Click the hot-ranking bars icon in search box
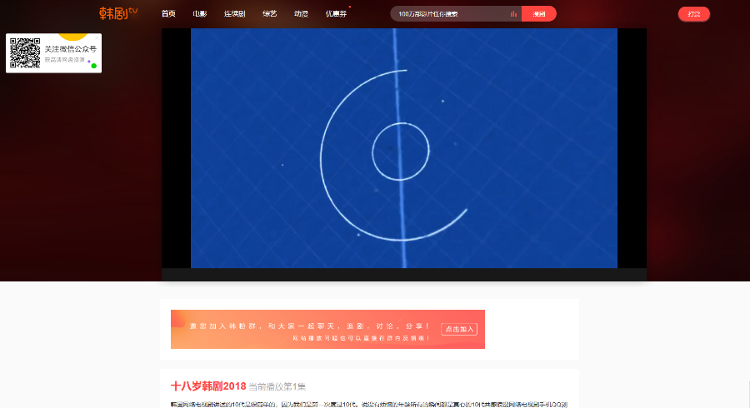The image size is (750, 408). pos(513,14)
